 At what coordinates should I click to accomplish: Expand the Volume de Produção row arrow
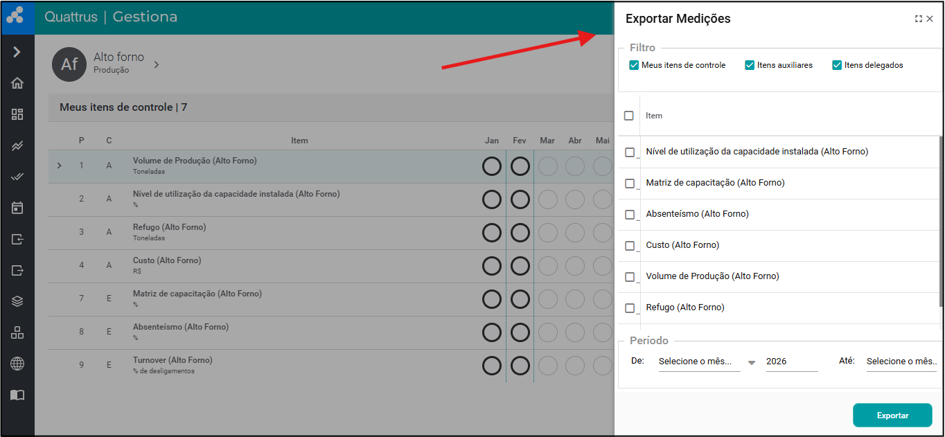pos(59,166)
